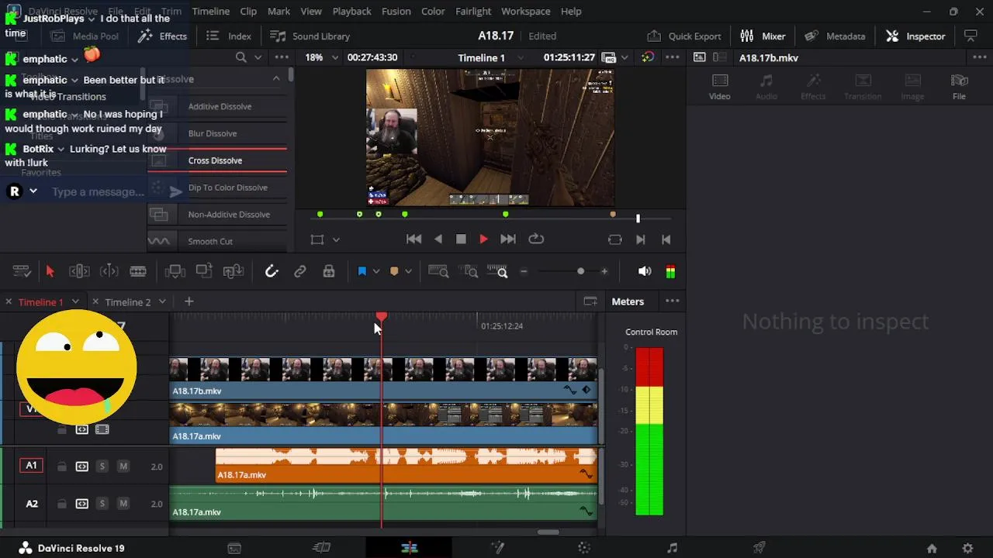
Task: Play the timeline with the red play button
Action: pos(483,239)
